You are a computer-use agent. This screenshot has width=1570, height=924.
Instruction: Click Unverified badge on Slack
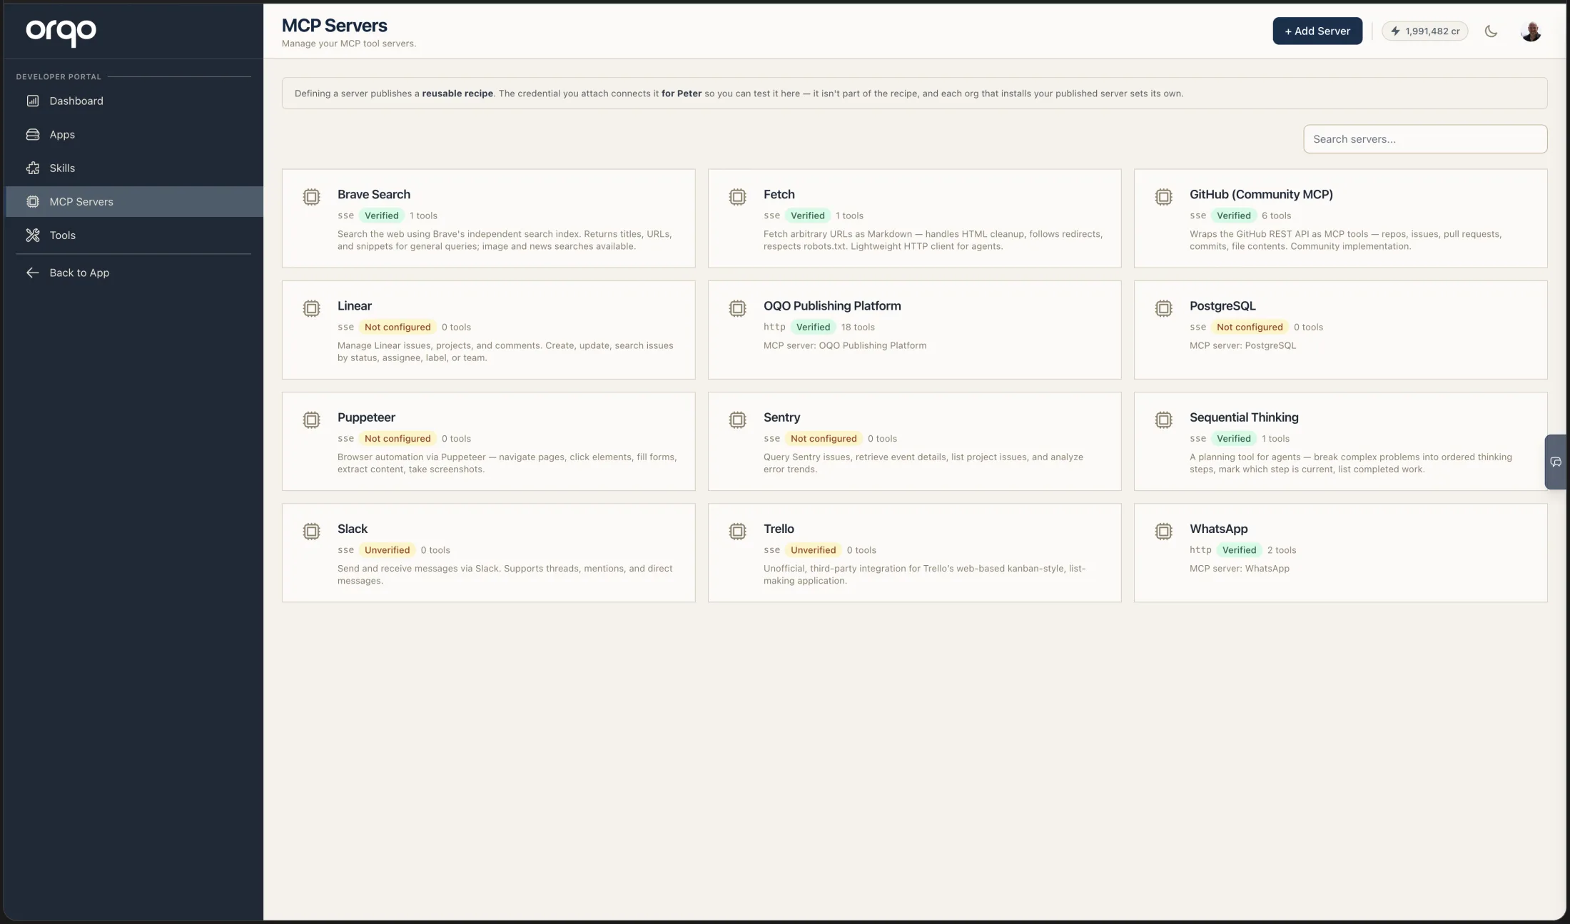(x=387, y=550)
